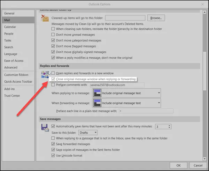Expand the When forwarding a message dropdown

(158, 103)
